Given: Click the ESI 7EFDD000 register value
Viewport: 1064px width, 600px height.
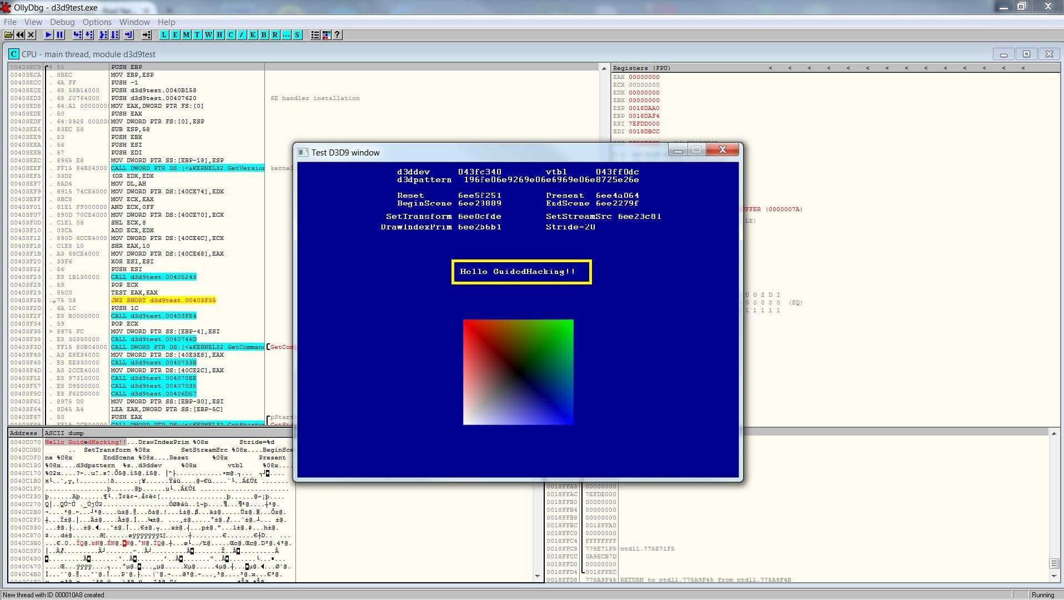Looking at the screenshot, I should coord(644,124).
